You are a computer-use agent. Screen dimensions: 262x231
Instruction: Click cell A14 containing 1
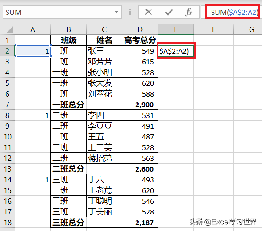coord(33,180)
